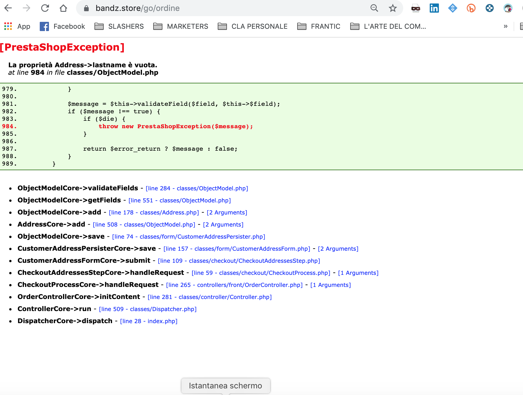
Task: Click 'DispatcherCore->dispatch' trace entry
Action: point(65,321)
